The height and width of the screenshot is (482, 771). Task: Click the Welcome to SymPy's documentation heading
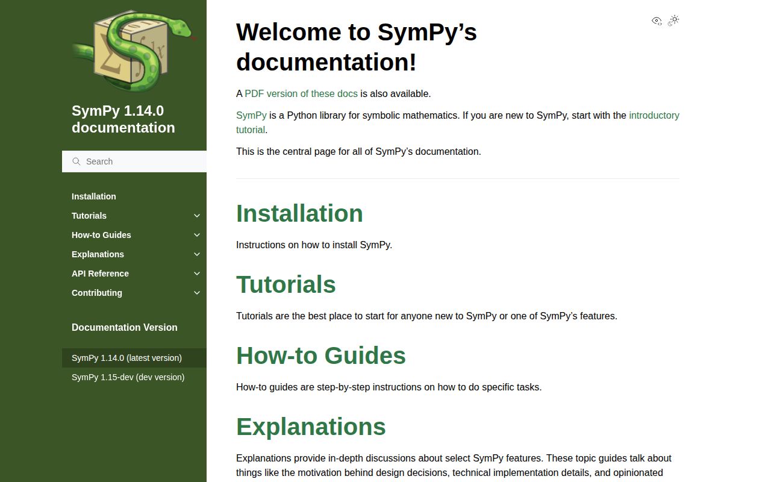point(357,47)
